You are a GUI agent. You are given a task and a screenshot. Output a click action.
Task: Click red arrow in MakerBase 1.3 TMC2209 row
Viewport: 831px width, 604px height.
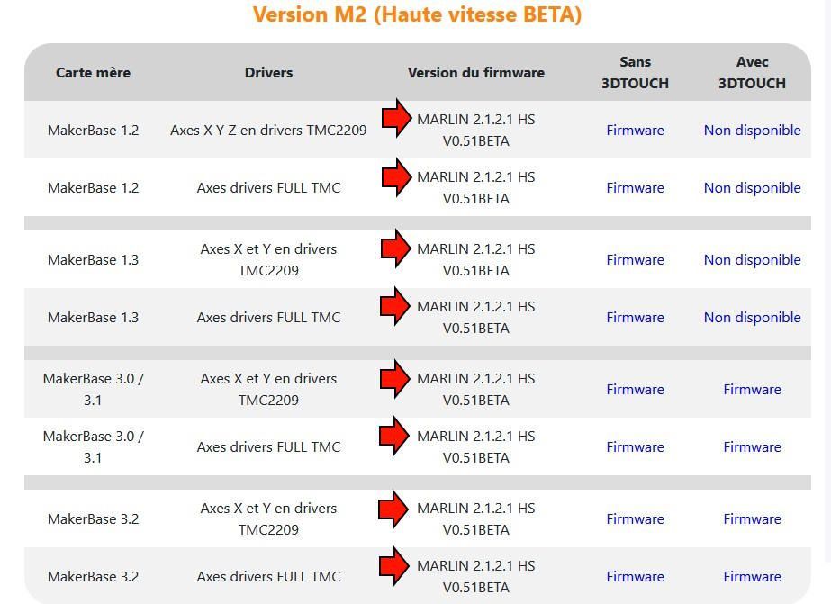coord(396,248)
